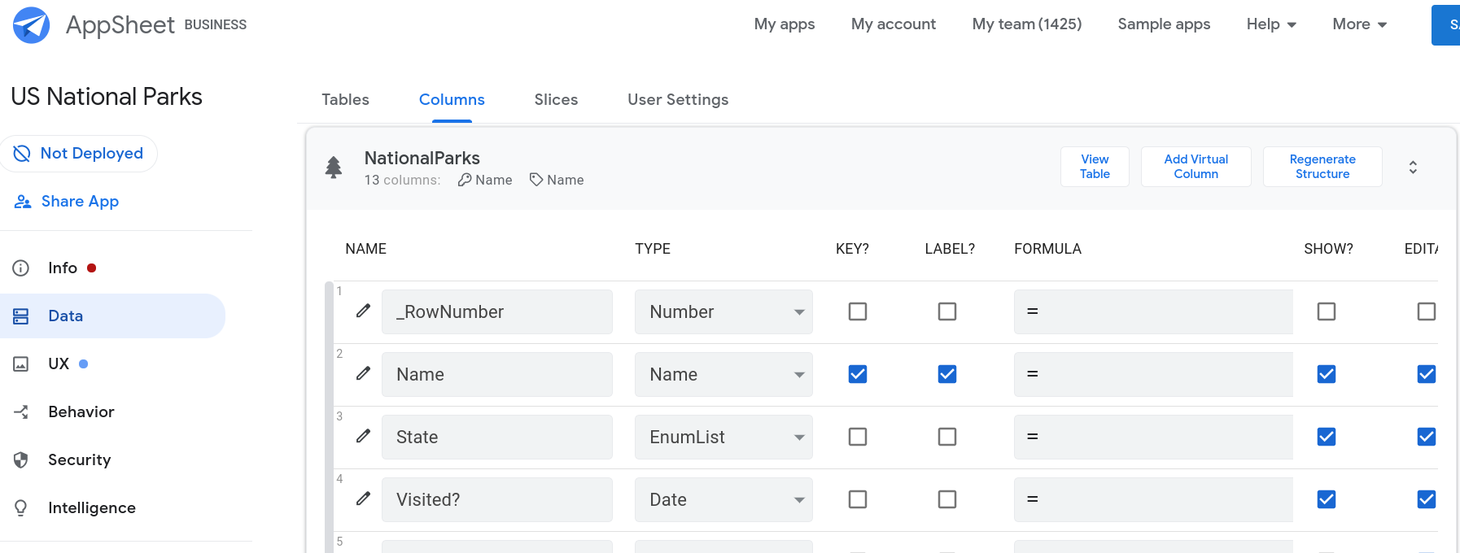Viewport: 1460px width, 553px height.
Task: Open the EnumList type dropdown for State
Action: pyautogui.click(x=723, y=437)
